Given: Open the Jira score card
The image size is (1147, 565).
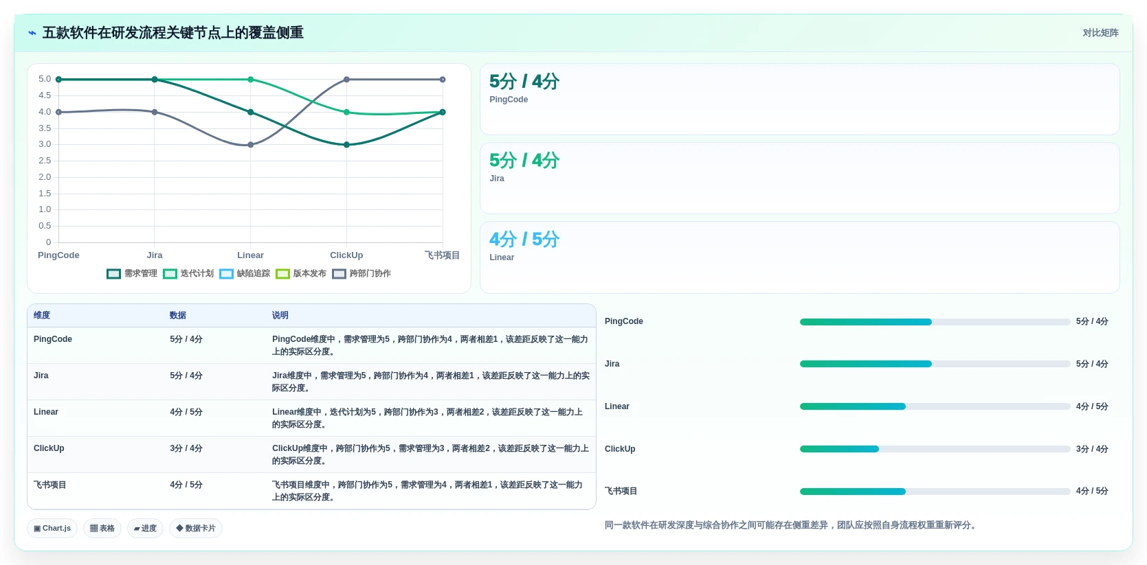Looking at the screenshot, I should (x=799, y=178).
